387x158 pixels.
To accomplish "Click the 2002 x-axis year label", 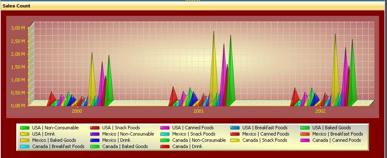I will tap(320, 111).
